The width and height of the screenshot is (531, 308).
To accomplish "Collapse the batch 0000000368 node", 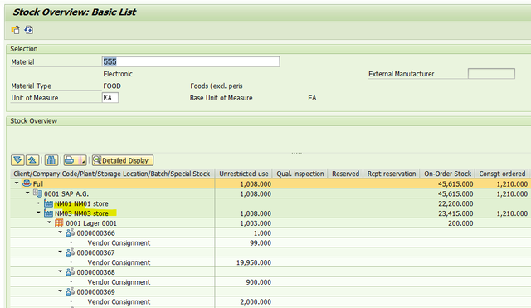I will click(60, 271).
